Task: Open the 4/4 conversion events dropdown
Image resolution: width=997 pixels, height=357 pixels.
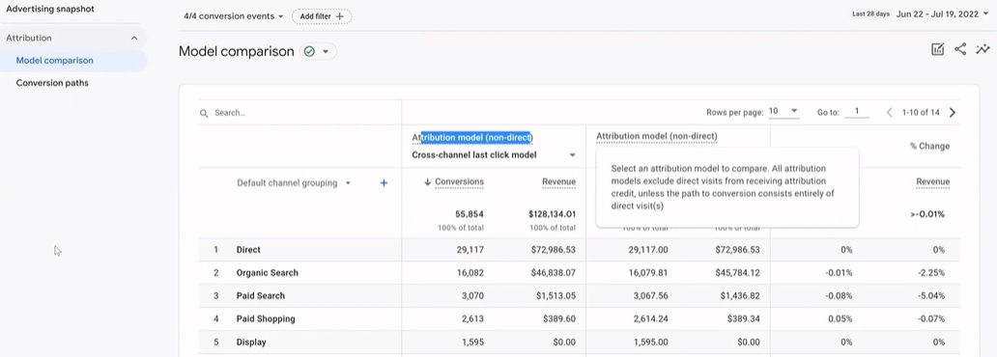Action: pyautogui.click(x=234, y=15)
